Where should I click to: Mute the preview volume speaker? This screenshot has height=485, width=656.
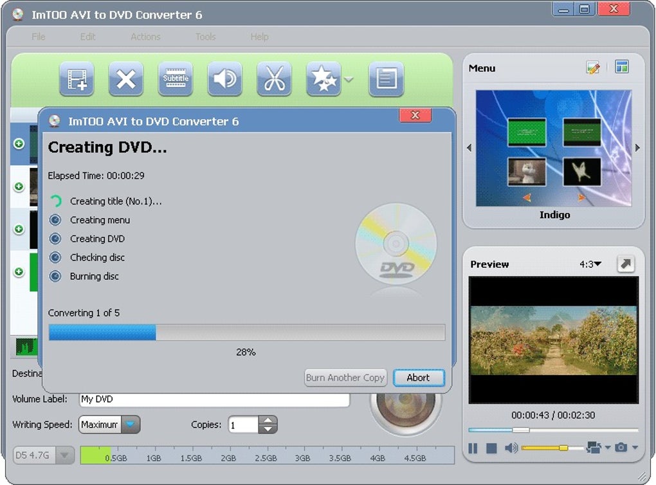coord(511,448)
